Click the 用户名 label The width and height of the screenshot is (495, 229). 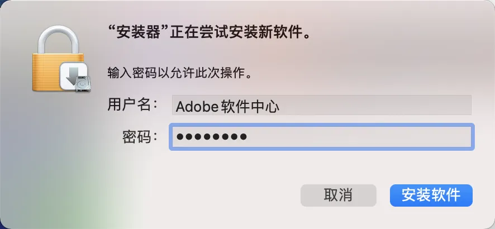pos(132,105)
